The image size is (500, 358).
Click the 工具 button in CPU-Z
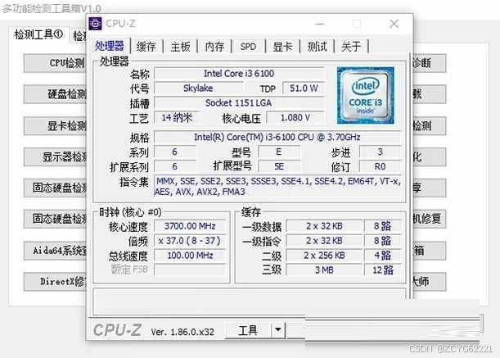[248, 330]
